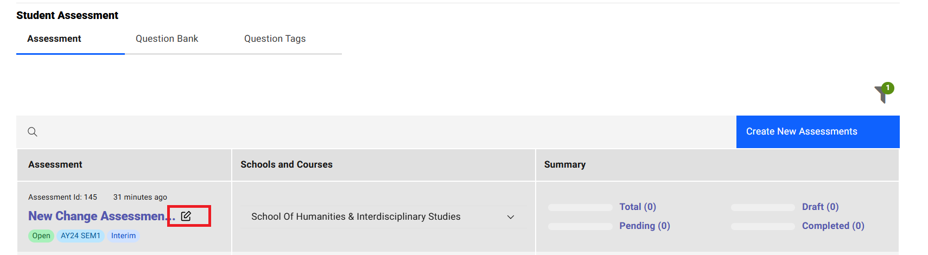This screenshot has height=255, width=928.
Task: Select the Assessment tab
Action: [x=54, y=39]
